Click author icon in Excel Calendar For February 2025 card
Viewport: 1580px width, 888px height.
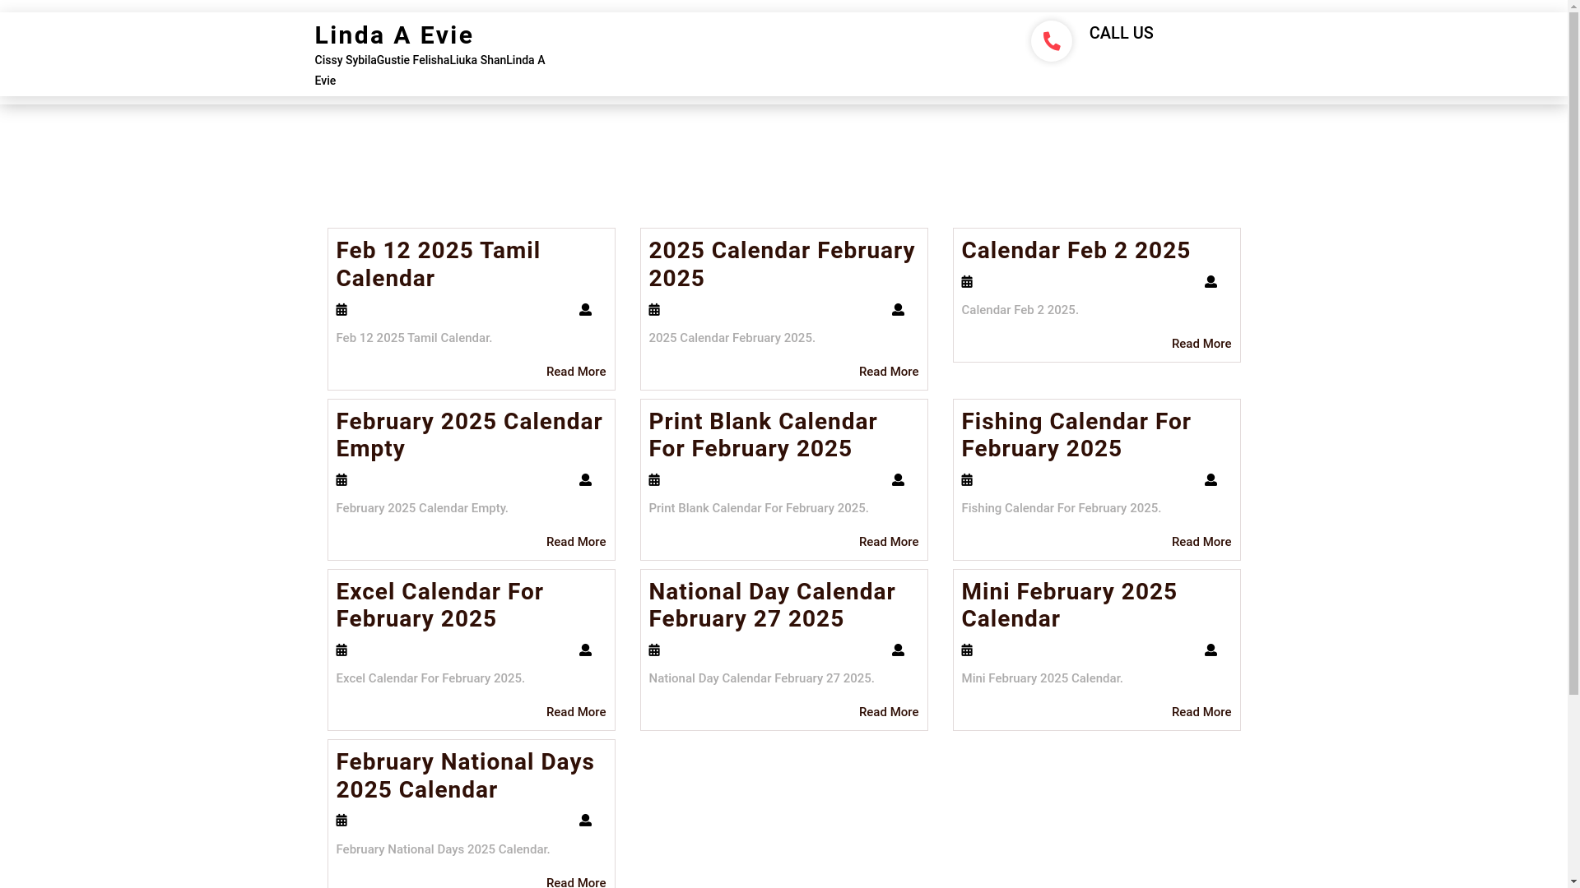coord(585,650)
